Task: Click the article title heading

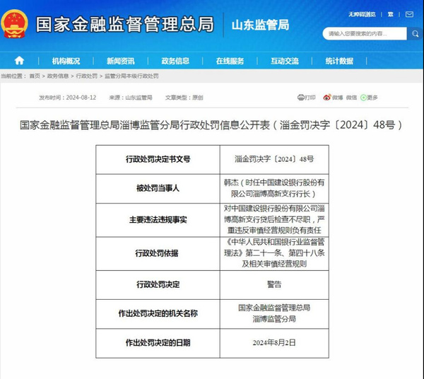Action: click(x=212, y=125)
